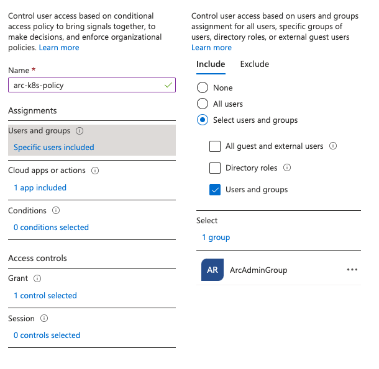Click the ArcAdminGroup AR avatar icon
This screenshot has width=379, height=369.
(x=212, y=270)
